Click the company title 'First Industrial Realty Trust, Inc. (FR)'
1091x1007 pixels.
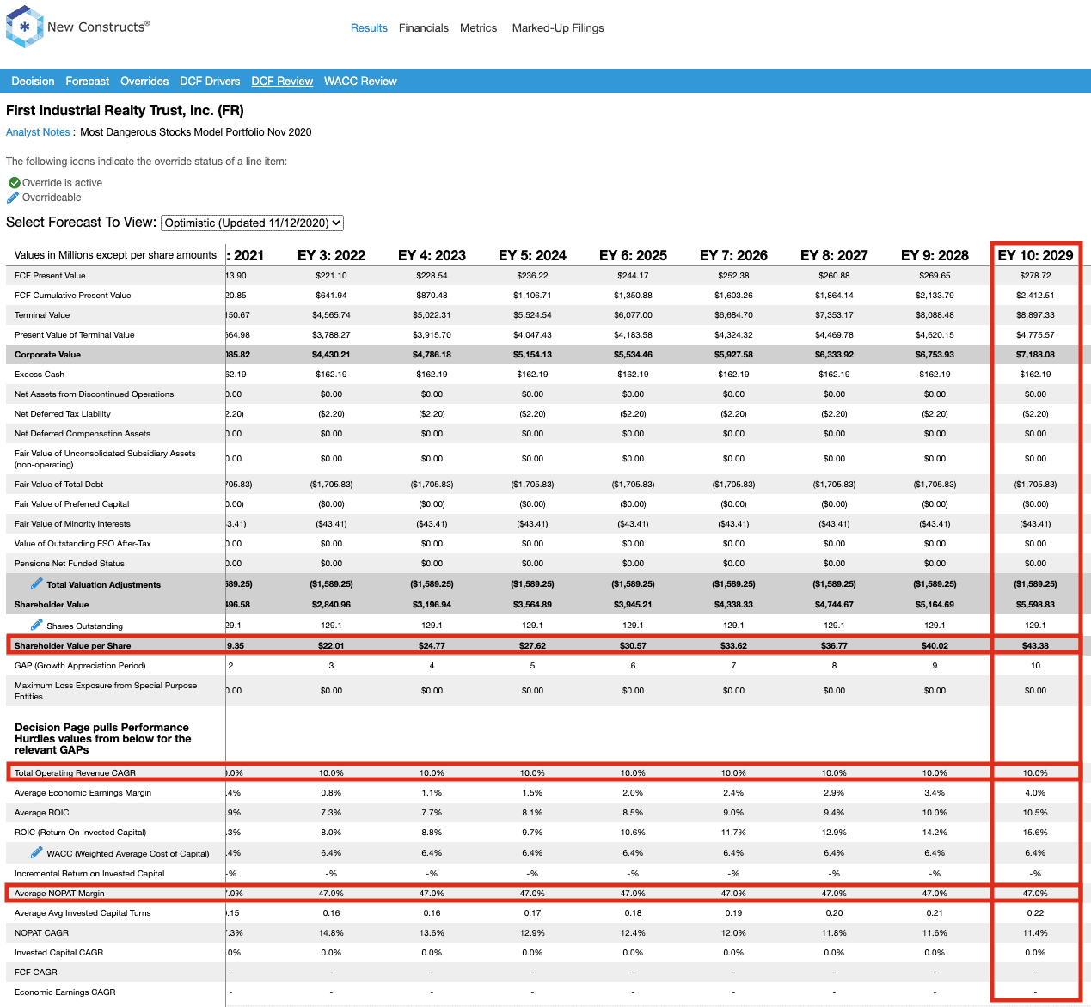click(125, 111)
